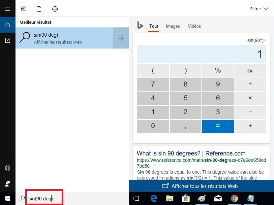Click calculator key 3
The height and width of the screenshot is (205, 274).
click(218, 112)
